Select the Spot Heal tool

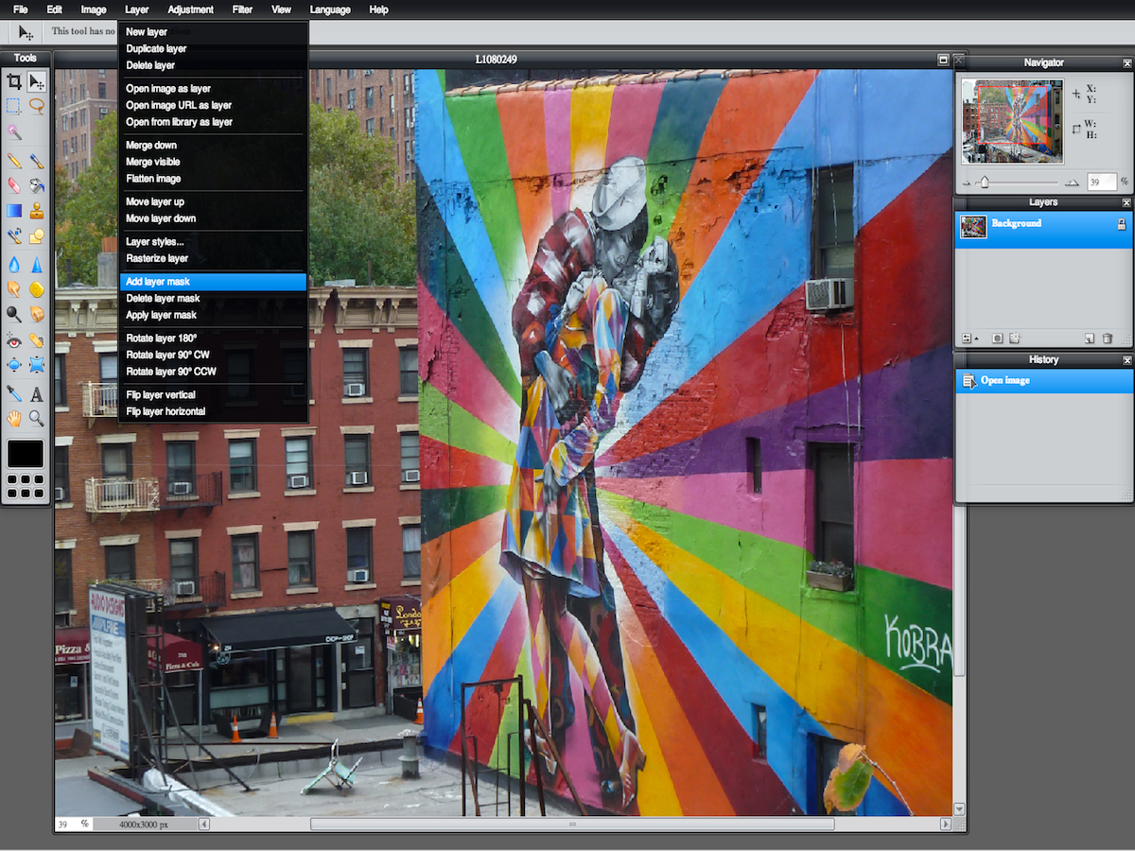coord(37,340)
